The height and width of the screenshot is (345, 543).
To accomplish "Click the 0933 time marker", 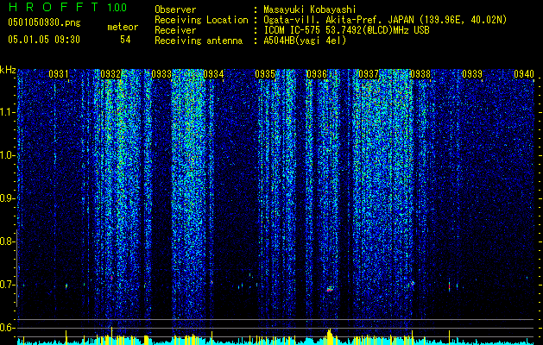I will tap(161, 74).
